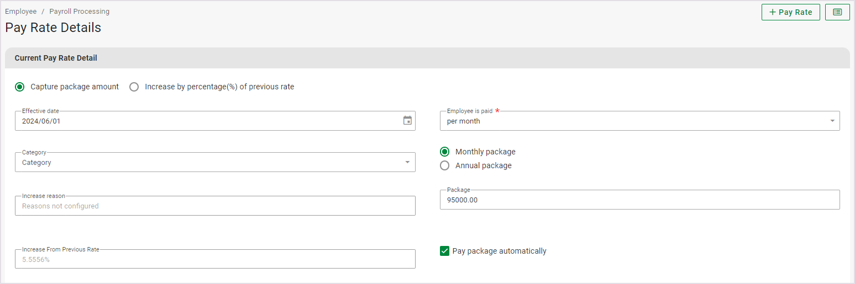Screen dimensions: 855x284
Task: Click the Increase reason field
Action: (214, 206)
